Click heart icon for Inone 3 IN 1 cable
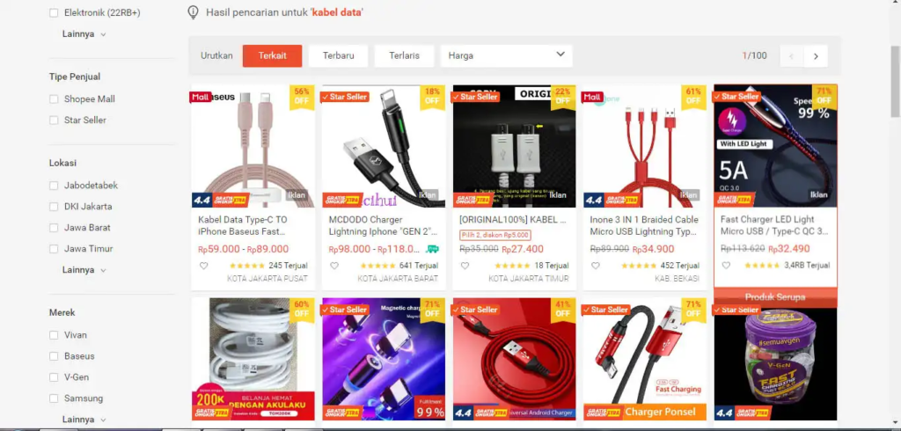 [596, 266]
